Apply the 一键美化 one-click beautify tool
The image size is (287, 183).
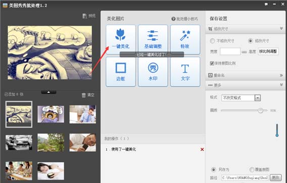click(x=121, y=39)
